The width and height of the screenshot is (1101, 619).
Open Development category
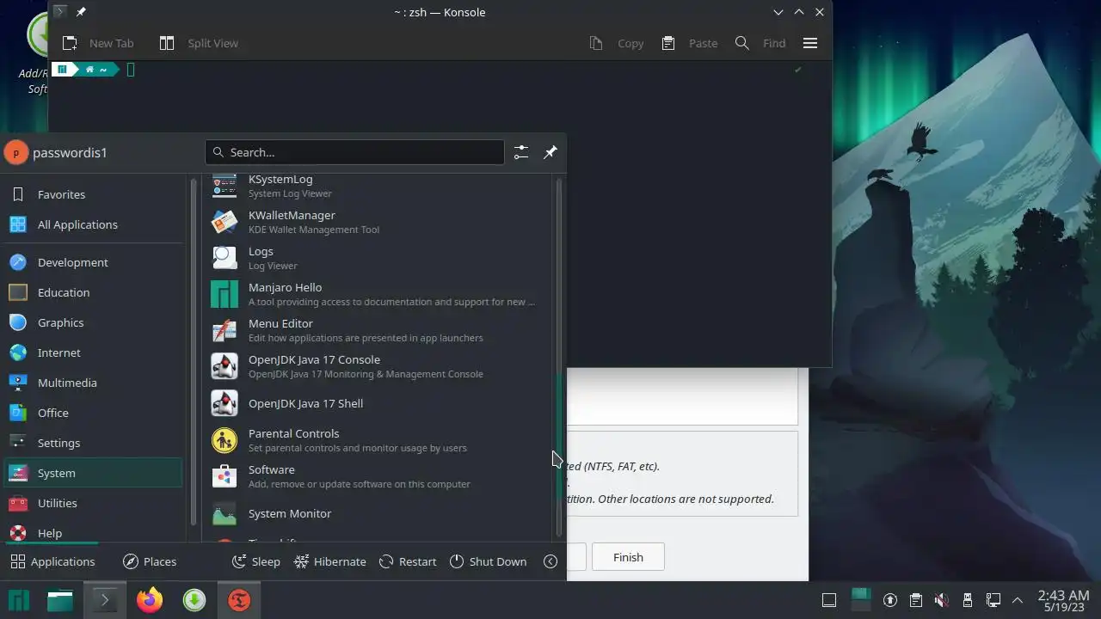tap(93, 262)
